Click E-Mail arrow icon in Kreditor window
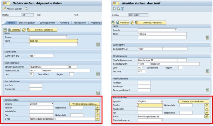Image resolution: width=213 pixels, height=126 pixels. point(207,116)
